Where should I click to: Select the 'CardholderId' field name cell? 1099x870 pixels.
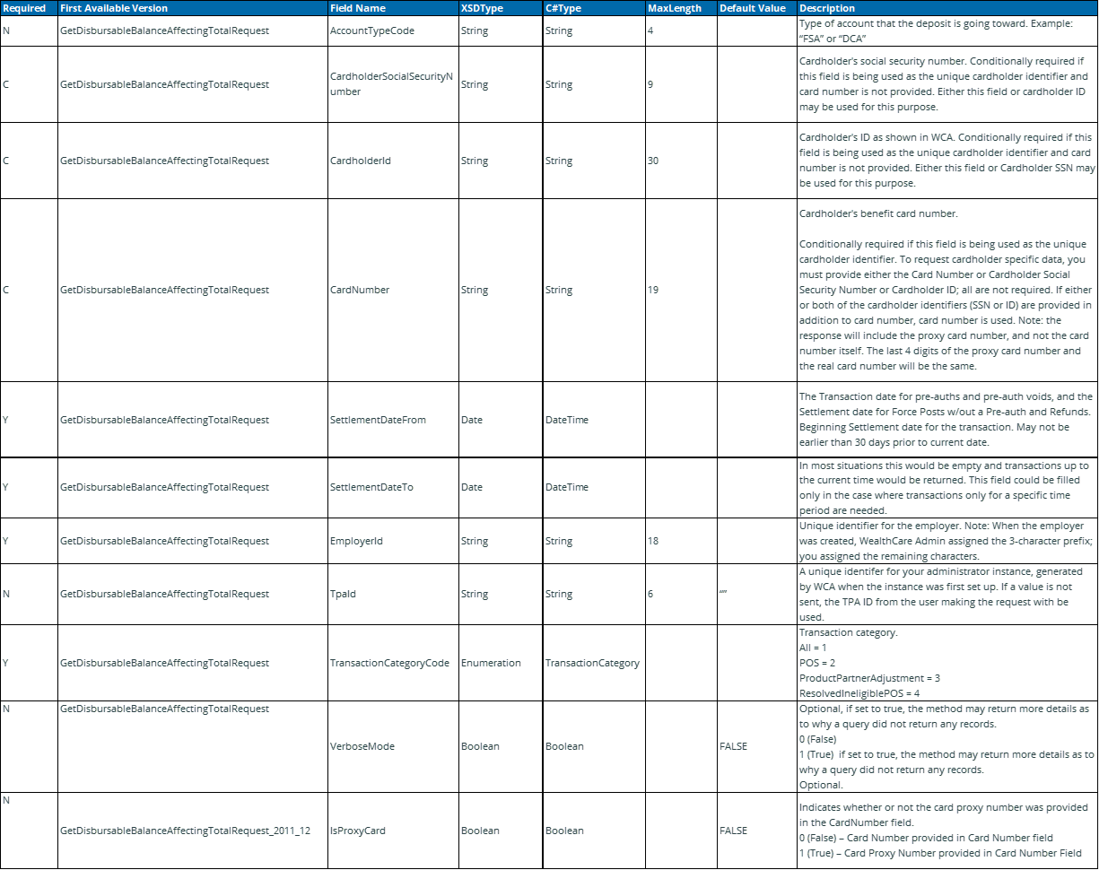pyautogui.click(x=392, y=161)
